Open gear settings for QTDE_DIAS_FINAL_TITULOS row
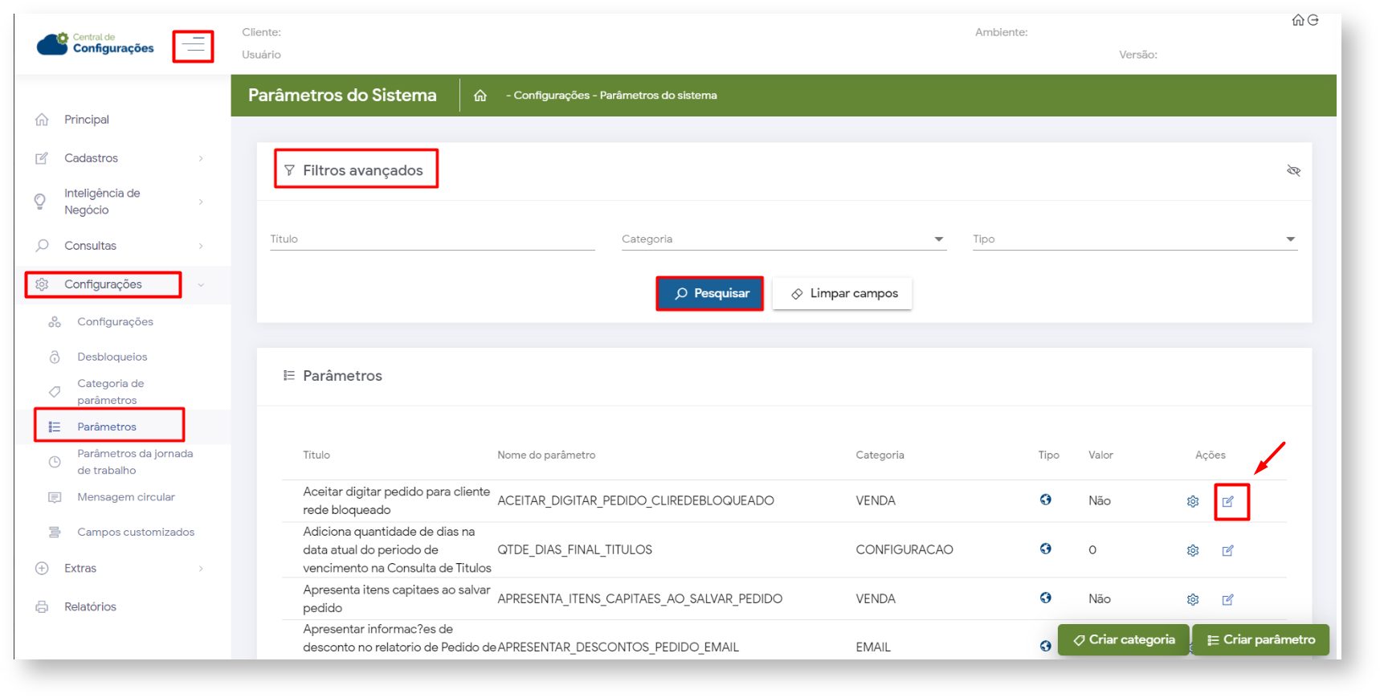The width and height of the screenshot is (1380, 698). coord(1193,550)
